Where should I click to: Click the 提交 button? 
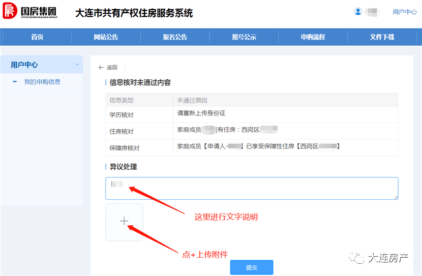click(x=252, y=267)
